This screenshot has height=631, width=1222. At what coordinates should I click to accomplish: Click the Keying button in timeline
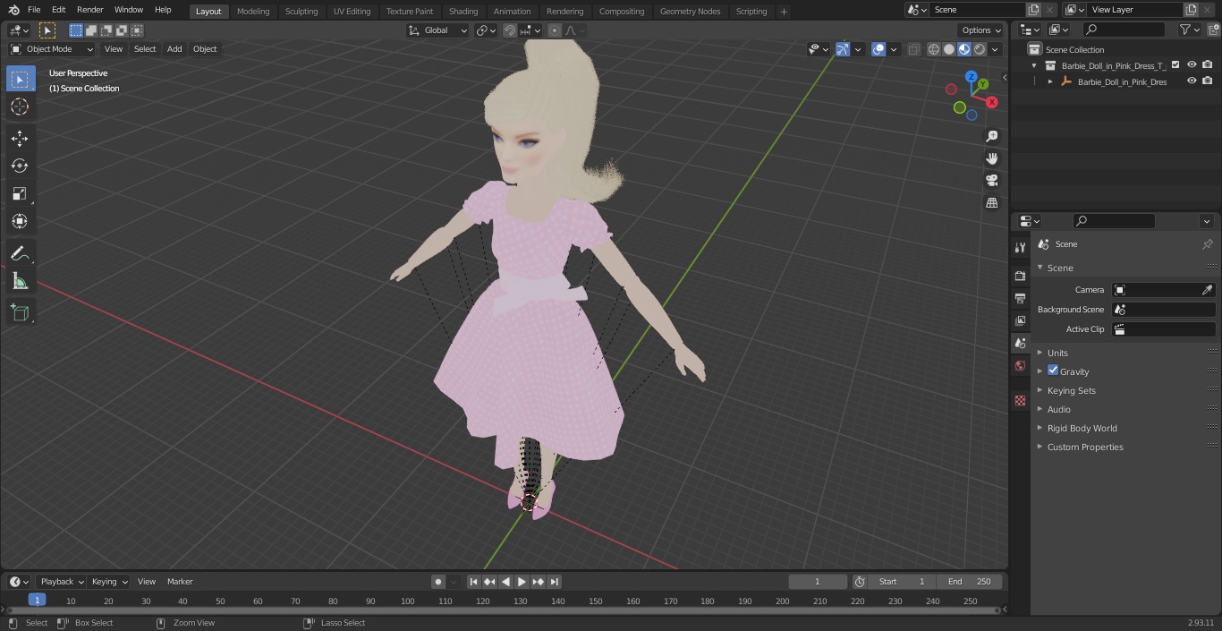click(x=109, y=582)
